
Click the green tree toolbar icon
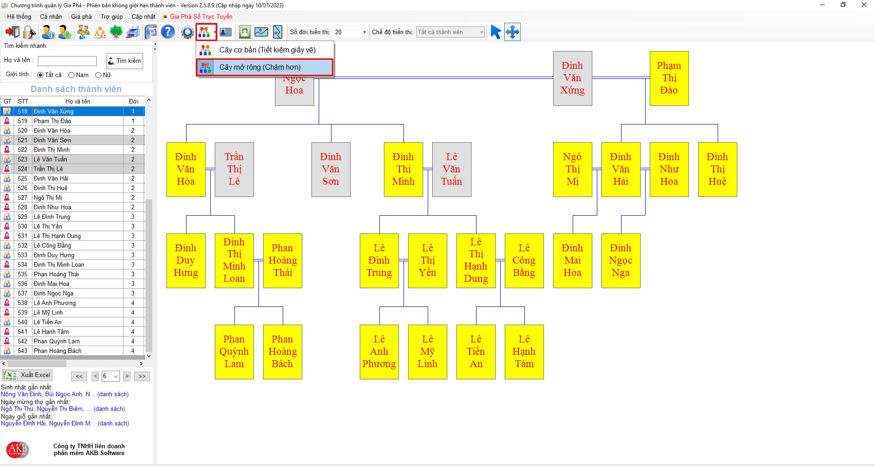click(116, 32)
